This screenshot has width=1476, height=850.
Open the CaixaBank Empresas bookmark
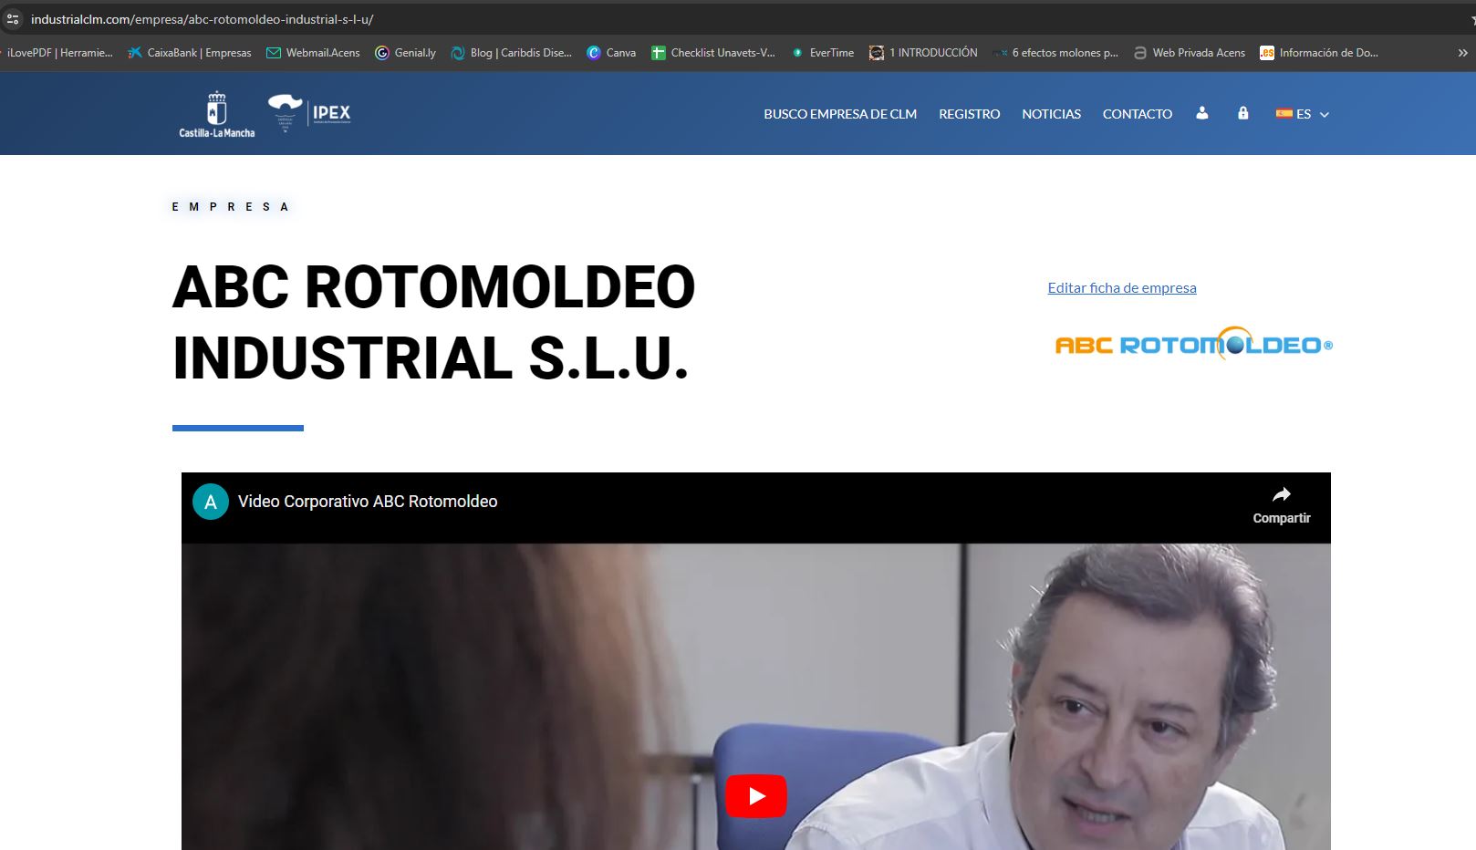pos(190,53)
